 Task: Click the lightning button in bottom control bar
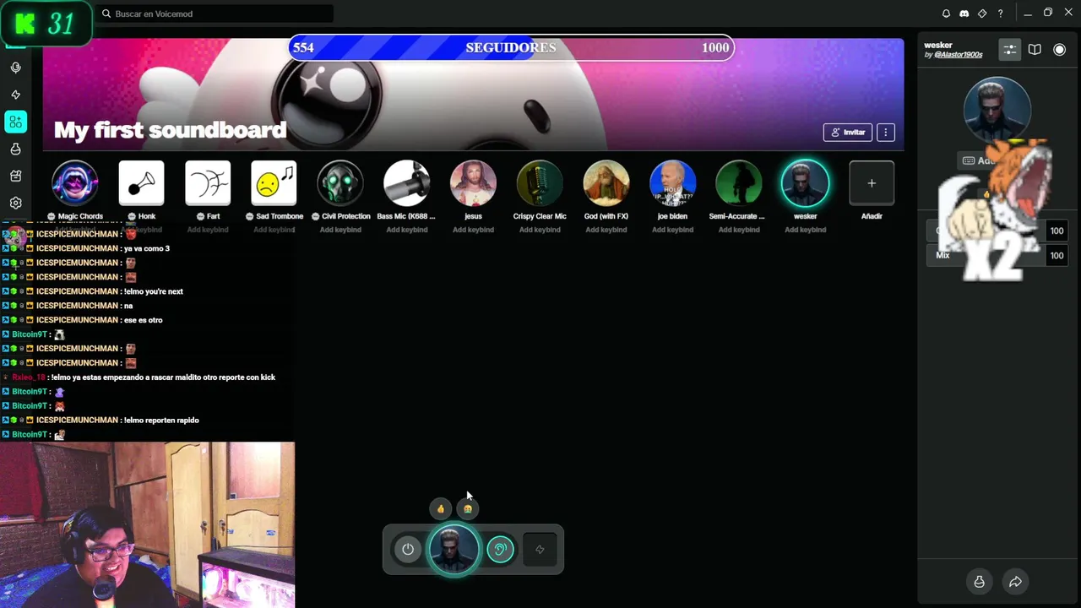(x=540, y=550)
